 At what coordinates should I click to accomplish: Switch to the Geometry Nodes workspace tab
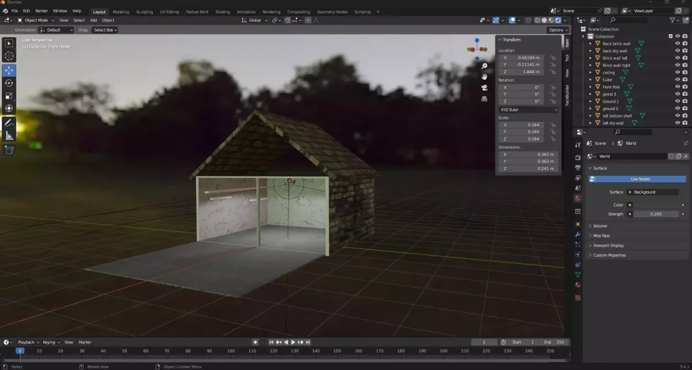[332, 12]
